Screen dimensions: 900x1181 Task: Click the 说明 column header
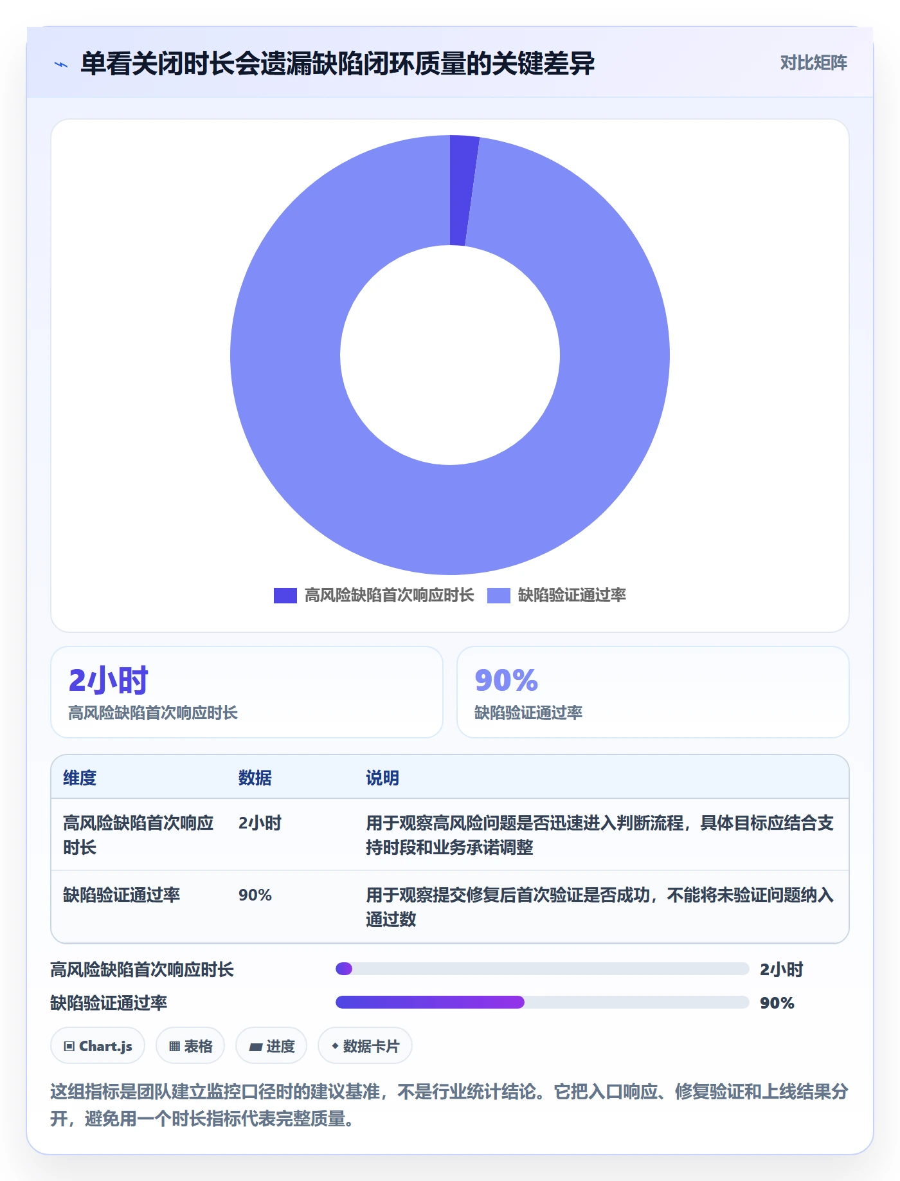(x=382, y=778)
